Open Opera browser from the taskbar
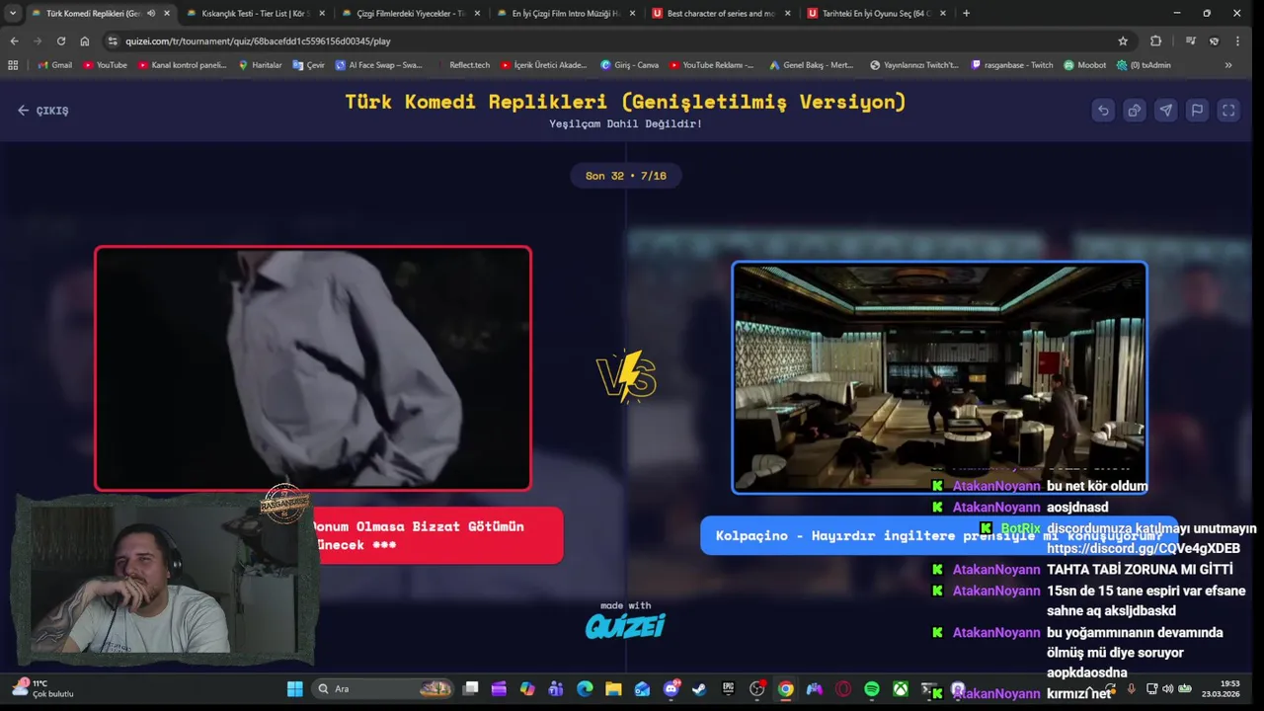 point(843,688)
